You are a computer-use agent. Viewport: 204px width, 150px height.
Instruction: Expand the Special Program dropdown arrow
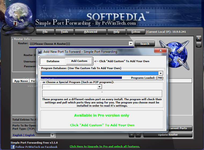(x=100, y=87)
